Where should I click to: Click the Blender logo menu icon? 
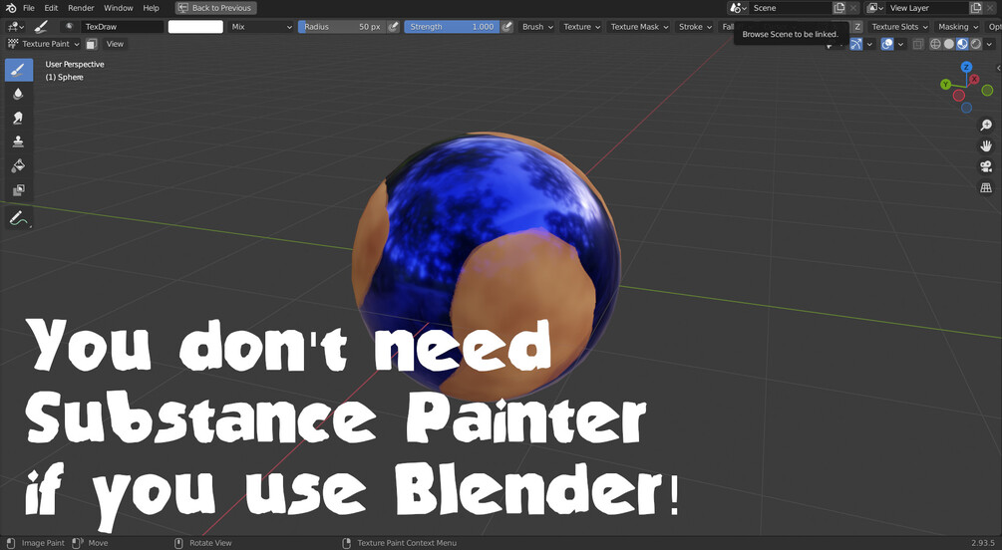11,8
